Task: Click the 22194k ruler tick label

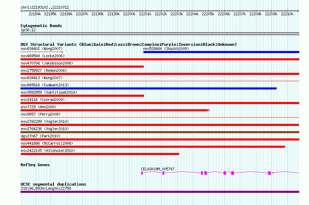Action: [35, 14]
